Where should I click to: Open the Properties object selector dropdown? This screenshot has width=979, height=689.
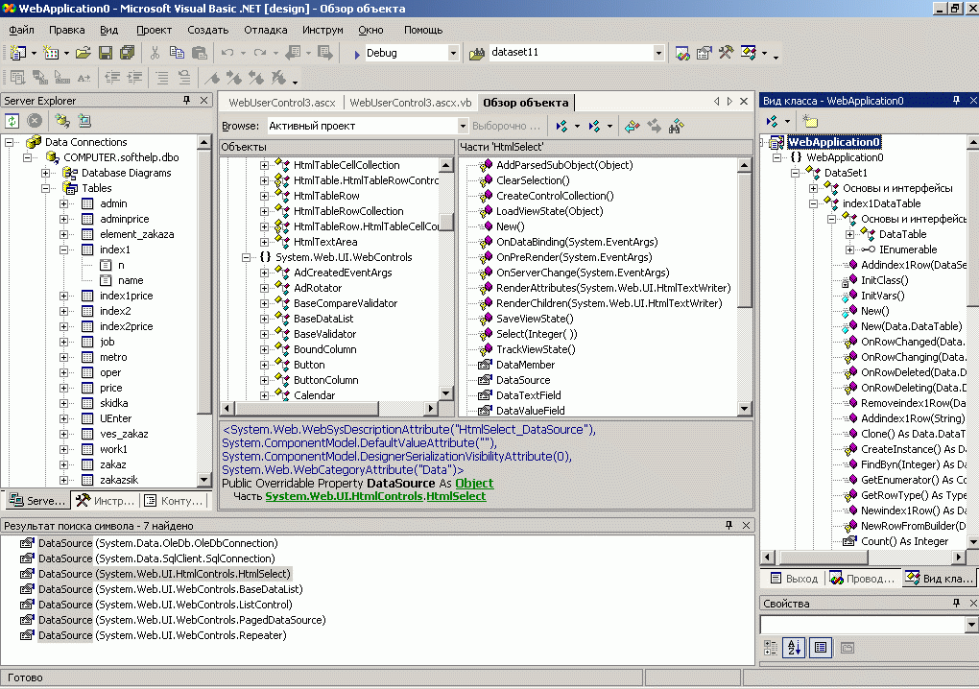pyautogui.click(x=971, y=624)
